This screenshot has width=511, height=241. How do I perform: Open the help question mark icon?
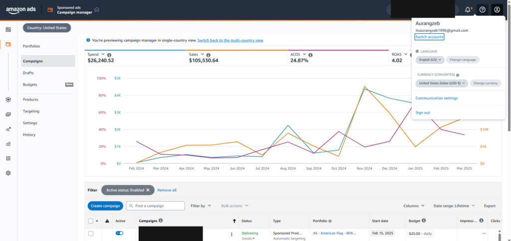point(482,9)
